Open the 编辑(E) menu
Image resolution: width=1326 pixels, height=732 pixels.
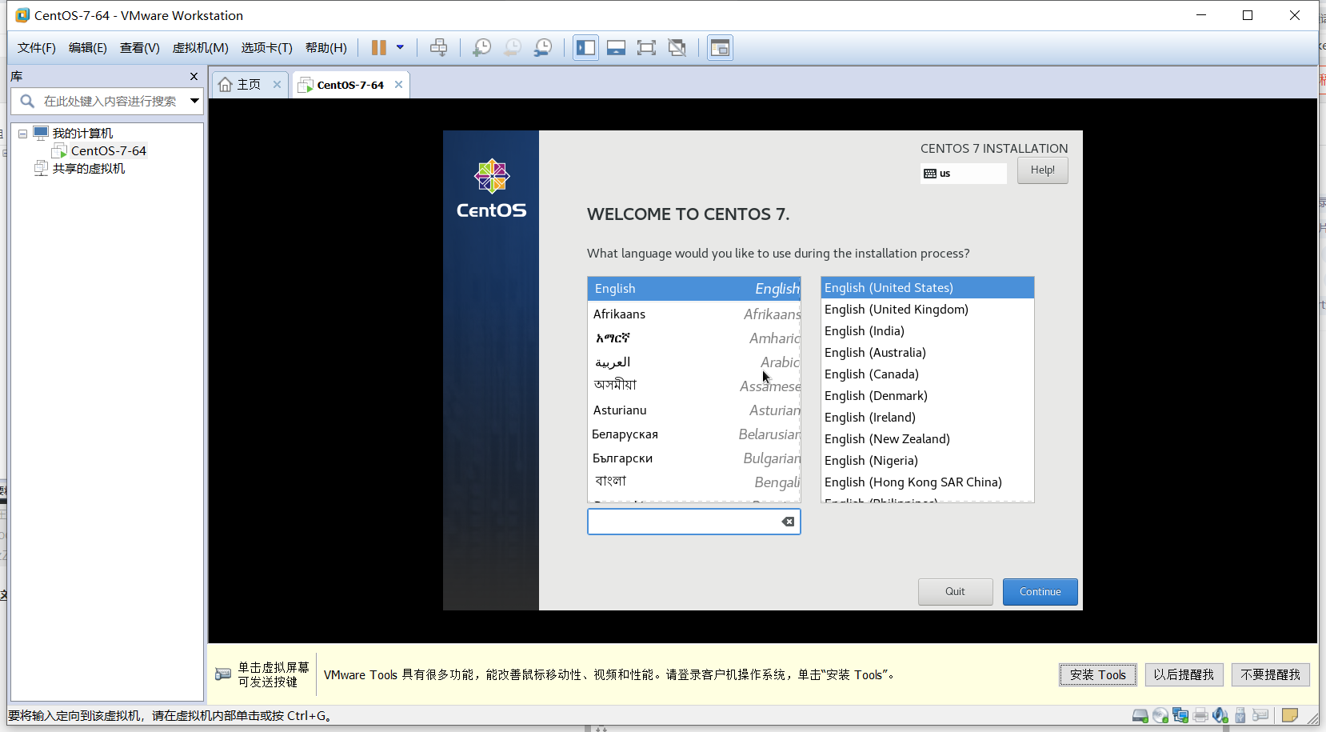tap(88, 48)
